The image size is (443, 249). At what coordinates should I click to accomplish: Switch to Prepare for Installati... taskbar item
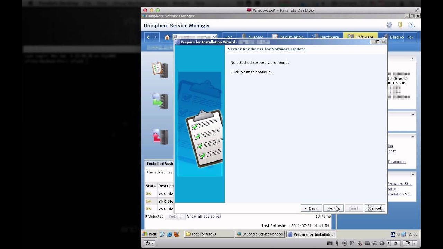(310, 234)
